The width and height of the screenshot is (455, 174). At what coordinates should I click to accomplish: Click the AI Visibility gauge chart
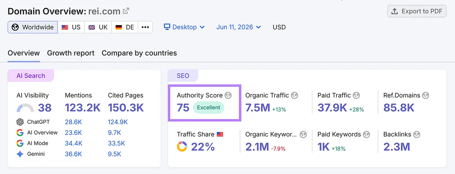25,108
